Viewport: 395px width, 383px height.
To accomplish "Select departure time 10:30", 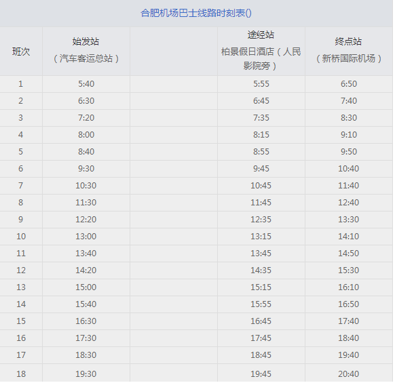I will (86, 186).
